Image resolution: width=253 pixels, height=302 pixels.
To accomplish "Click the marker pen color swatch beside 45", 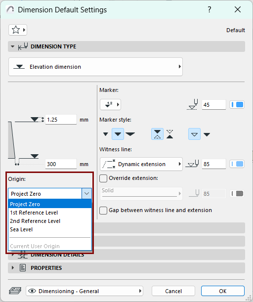I will pos(237,105).
